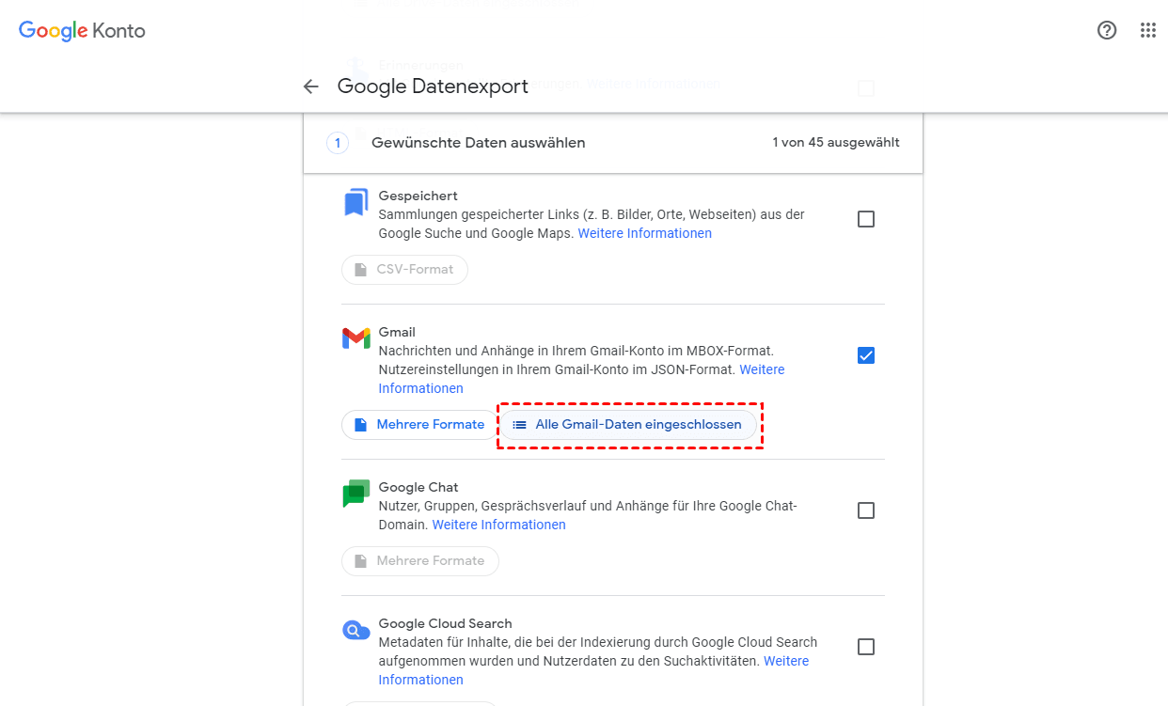Click the Gespeichert bookmark icon

click(355, 202)
